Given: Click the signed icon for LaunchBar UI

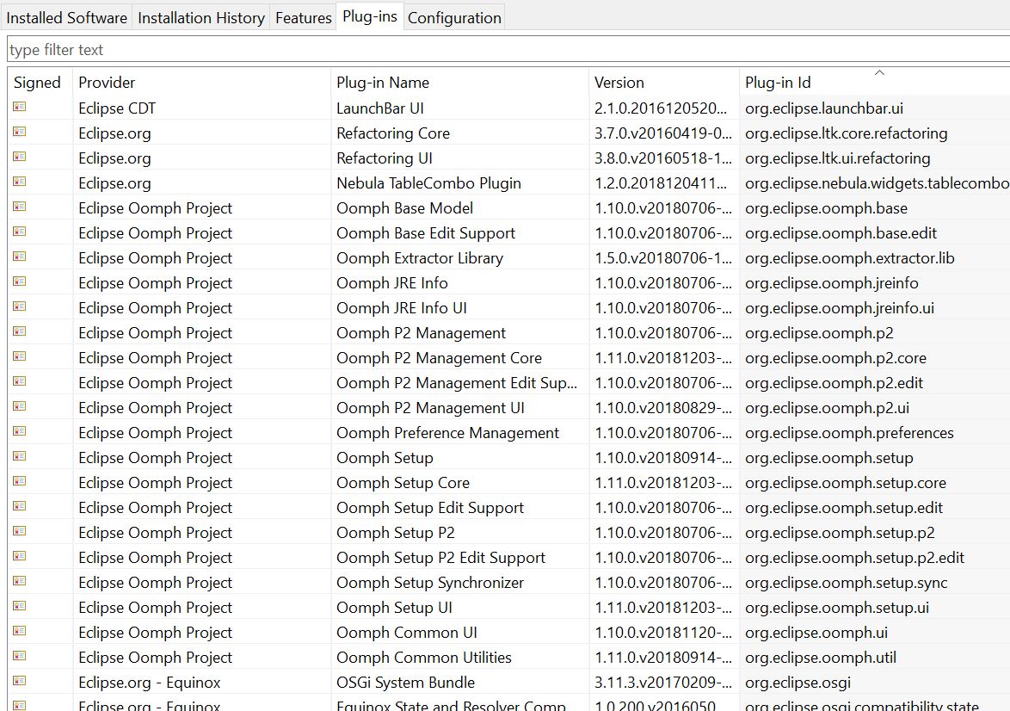Looking at the screenshot, I should [x=19, y=107].
